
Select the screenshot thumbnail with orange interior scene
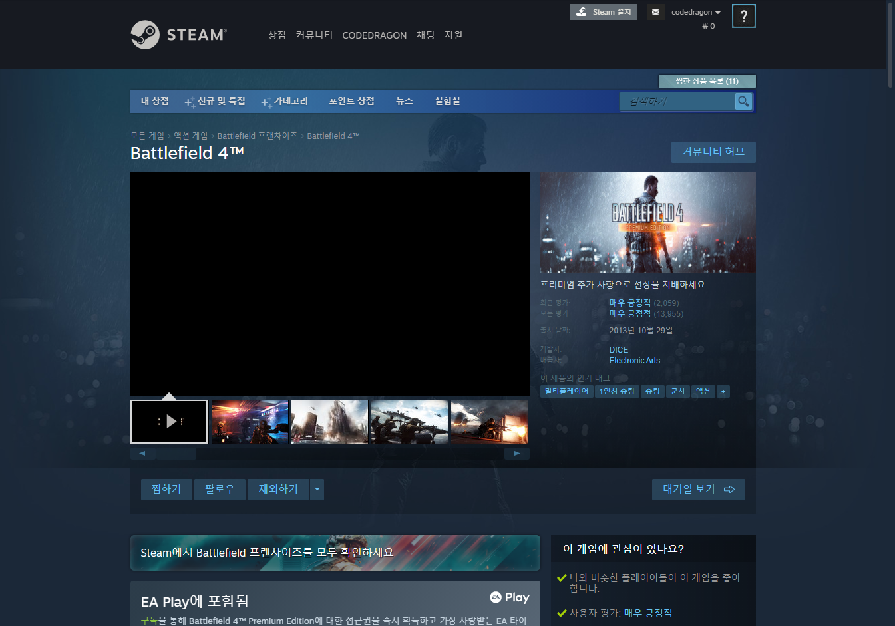tap(250, 422)
